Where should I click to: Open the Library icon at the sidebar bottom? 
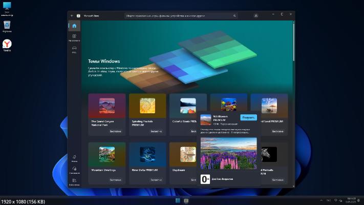[74, 181]
